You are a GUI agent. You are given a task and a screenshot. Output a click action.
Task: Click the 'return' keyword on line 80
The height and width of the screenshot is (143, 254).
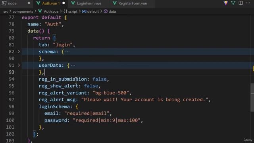point(41,38)
